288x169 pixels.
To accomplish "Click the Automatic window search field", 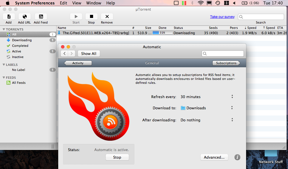I will (x=223, y=54).
